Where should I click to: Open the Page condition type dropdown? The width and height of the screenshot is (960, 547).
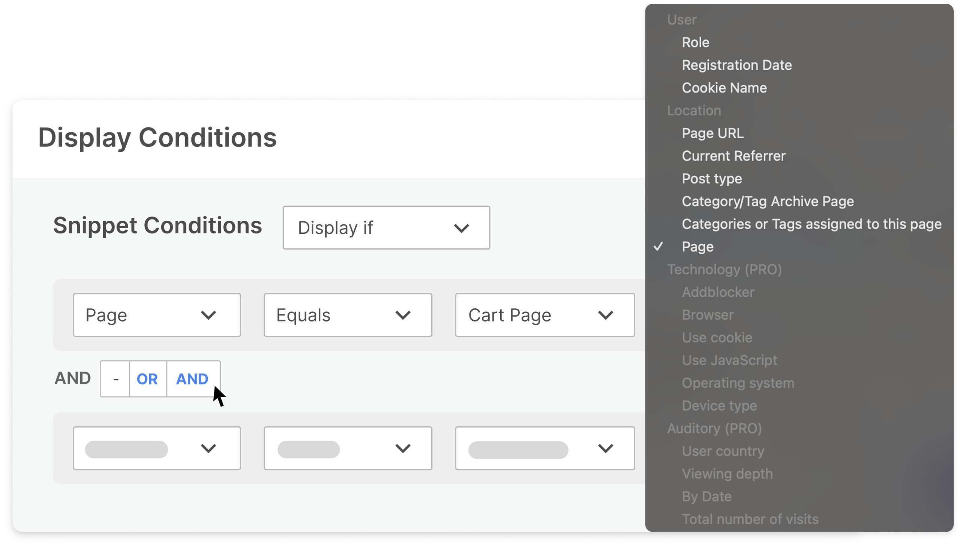(x=157, y=315)
